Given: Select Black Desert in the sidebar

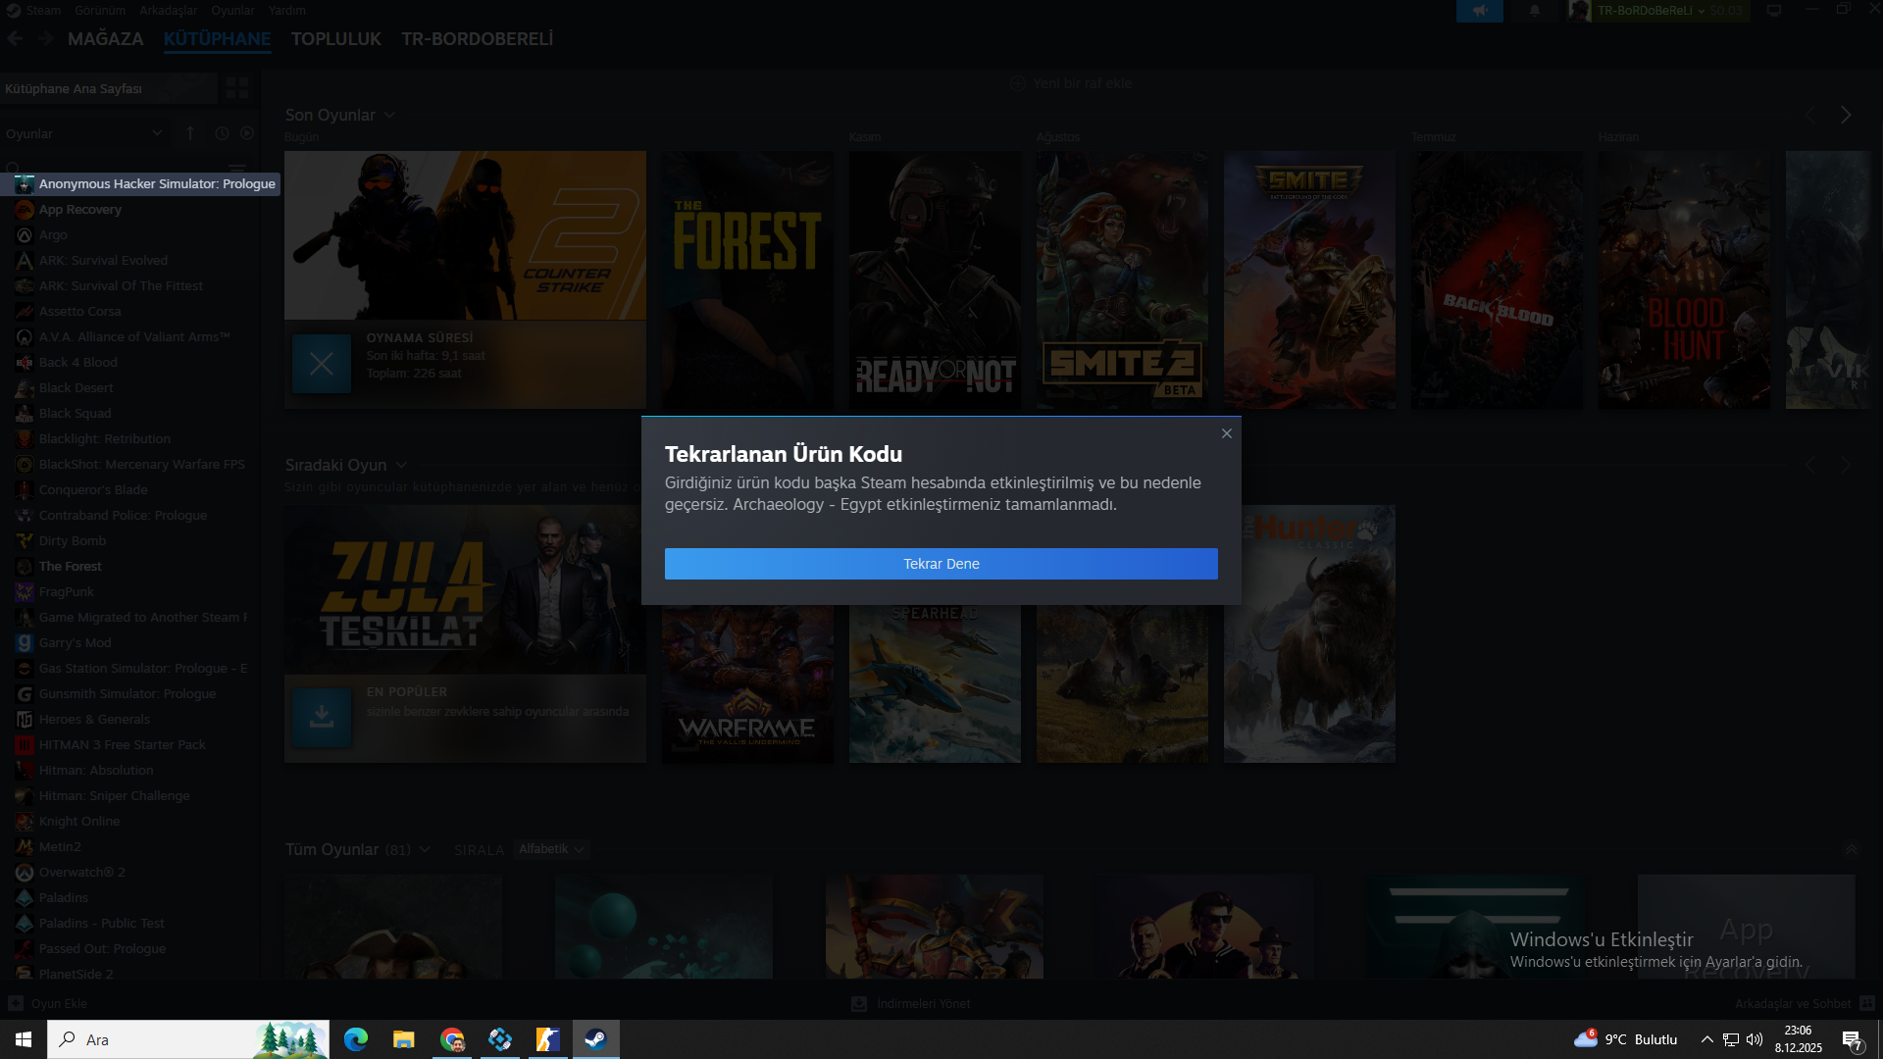Looking at the screenshot, I should pos(76,387).
